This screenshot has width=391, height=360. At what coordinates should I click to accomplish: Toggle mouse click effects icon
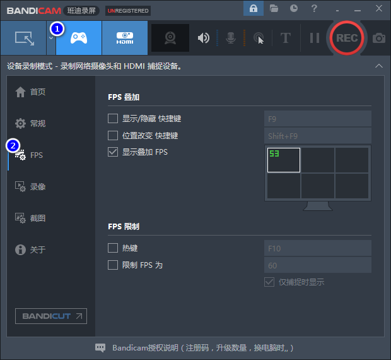click(259, 38)
